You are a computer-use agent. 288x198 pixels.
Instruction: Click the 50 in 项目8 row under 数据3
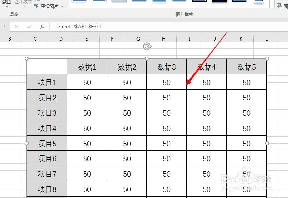167,189
